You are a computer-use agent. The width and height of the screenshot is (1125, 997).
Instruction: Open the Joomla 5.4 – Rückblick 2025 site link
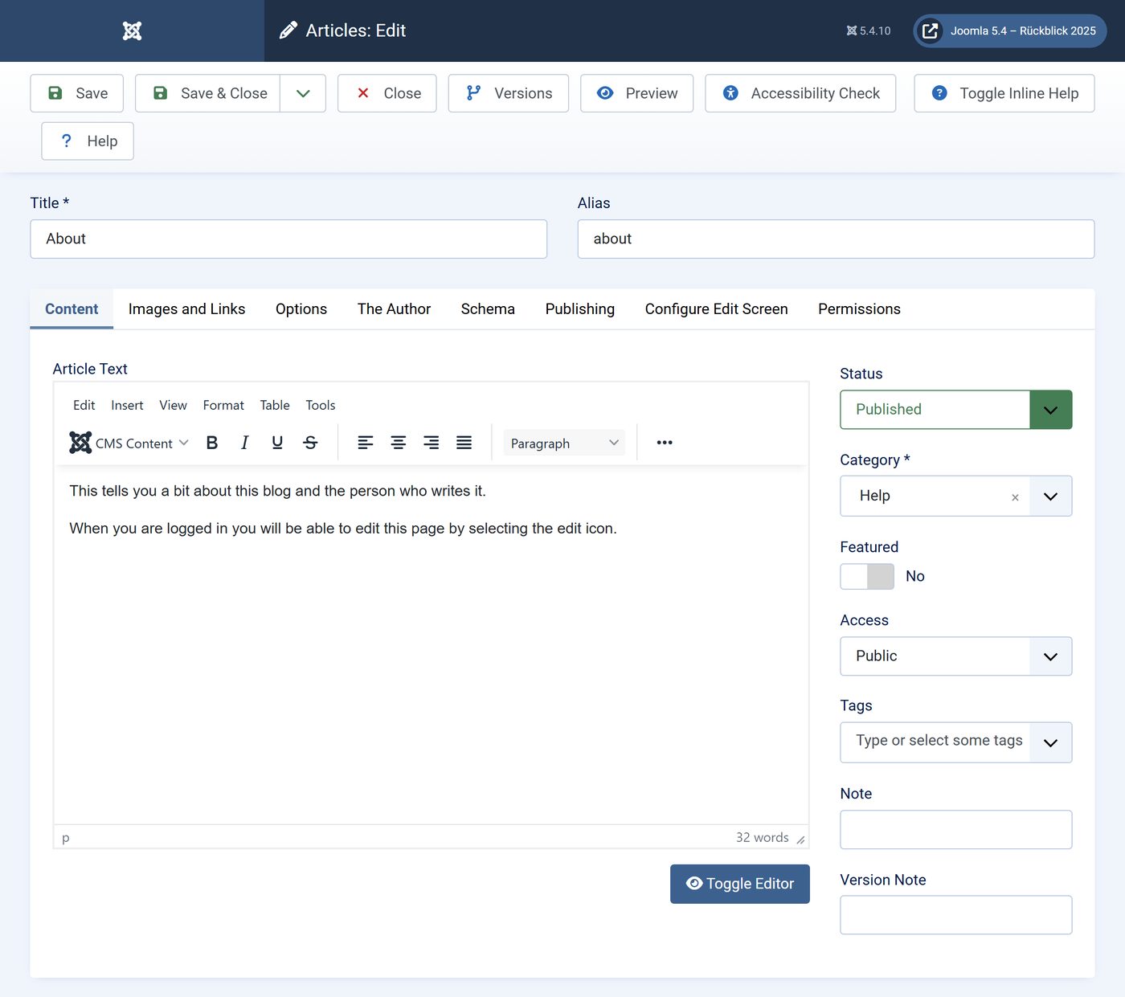tap(1010, 31)
